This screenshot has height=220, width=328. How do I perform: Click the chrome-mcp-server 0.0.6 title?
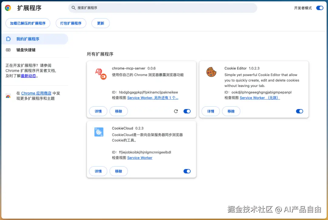[x=134, y=68]
